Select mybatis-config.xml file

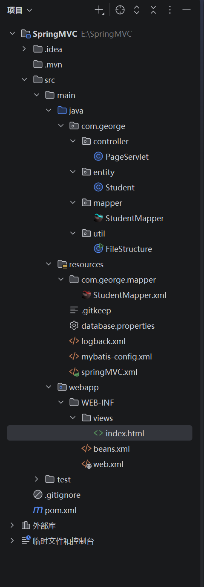pos(117,356)
